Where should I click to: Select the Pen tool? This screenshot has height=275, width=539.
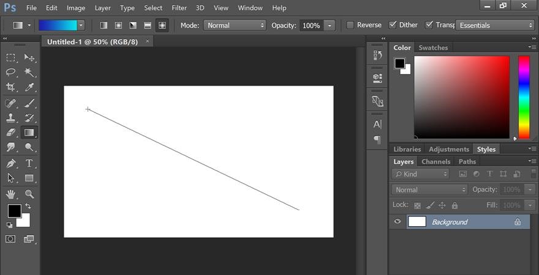coord(10,163)
